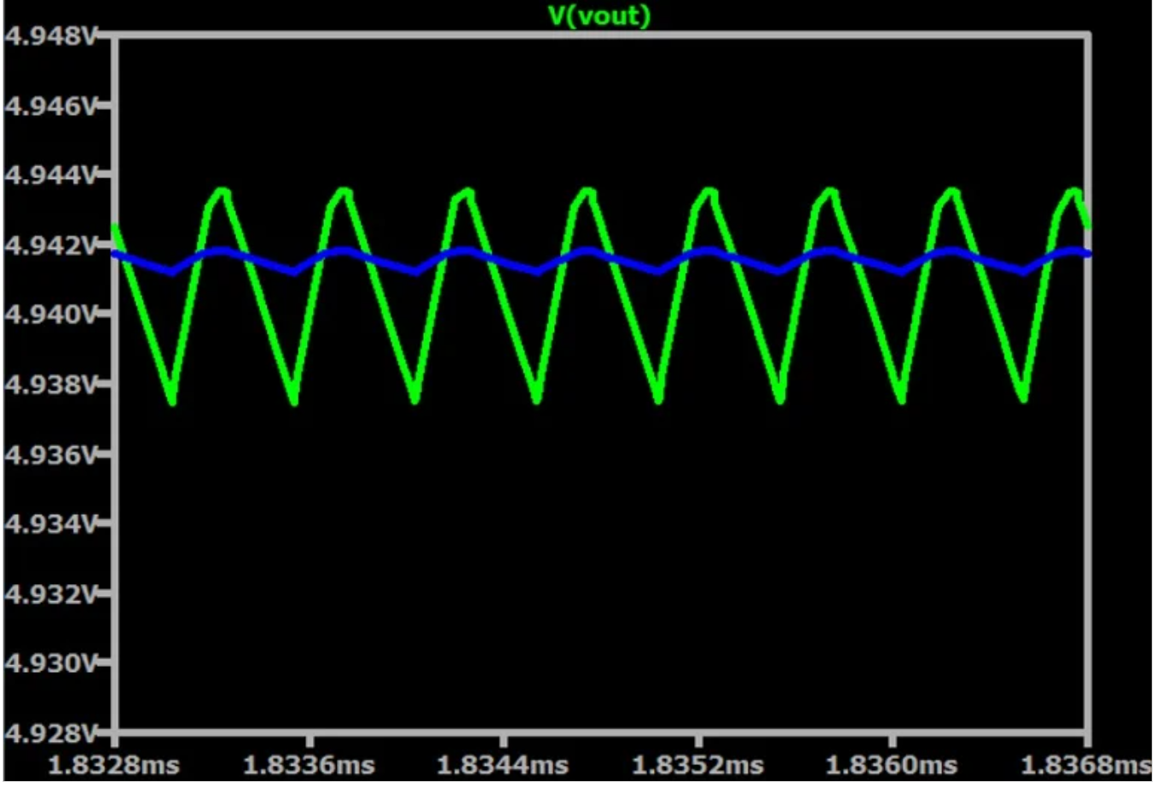The height and width of the screenshot is (787, 1156).
Task: Click the V(vout) trace label
Action: point(599,15)
